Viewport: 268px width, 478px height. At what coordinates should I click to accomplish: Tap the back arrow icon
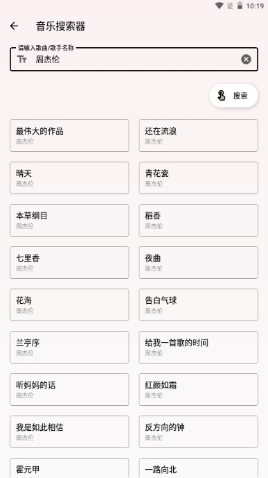[x=14, y=26]
